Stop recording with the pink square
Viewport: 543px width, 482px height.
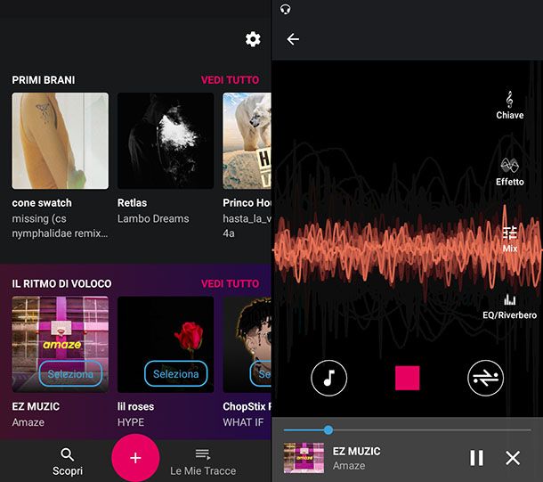(408, 378)
